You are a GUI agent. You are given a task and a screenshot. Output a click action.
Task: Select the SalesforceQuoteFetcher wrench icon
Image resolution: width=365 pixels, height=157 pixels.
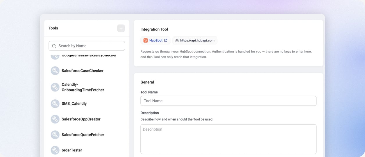[55, 135]
